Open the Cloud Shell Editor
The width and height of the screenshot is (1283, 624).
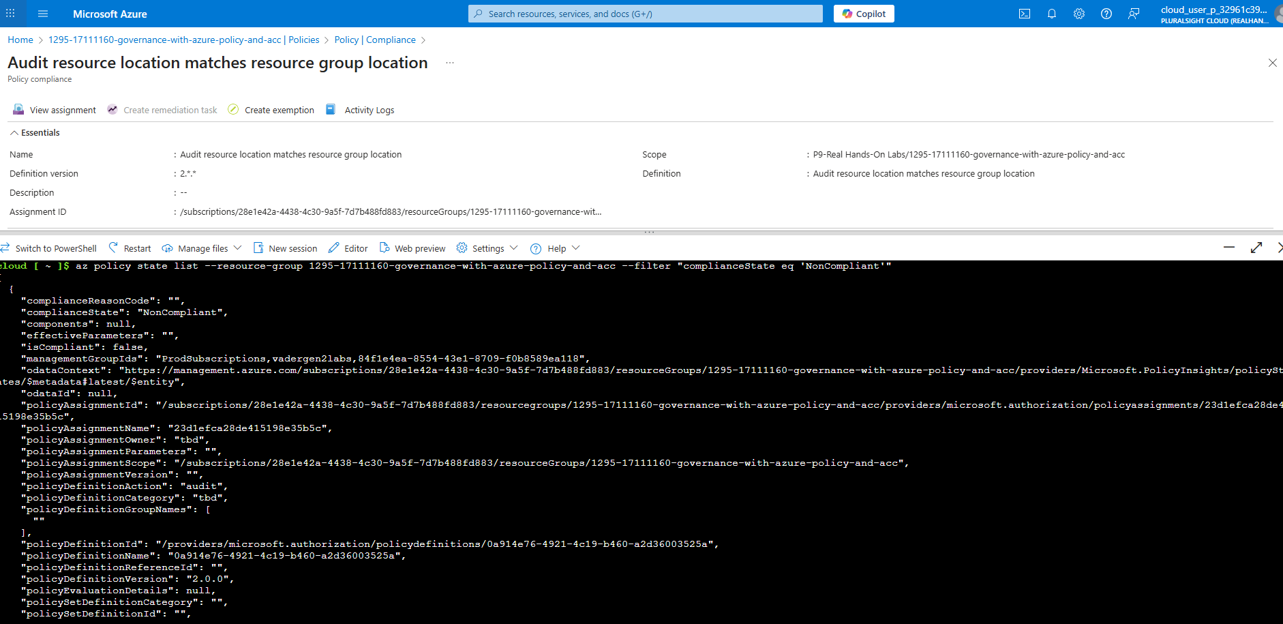tap(348, 248)
